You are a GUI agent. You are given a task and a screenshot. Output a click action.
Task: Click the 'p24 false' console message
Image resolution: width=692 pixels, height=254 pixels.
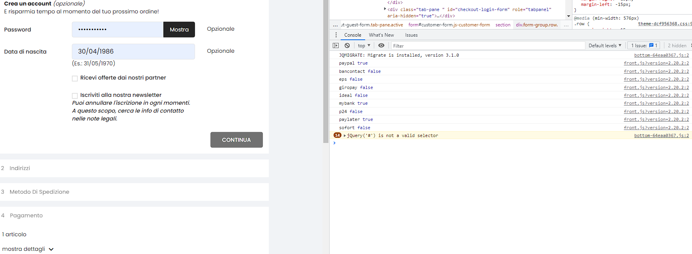351,111
